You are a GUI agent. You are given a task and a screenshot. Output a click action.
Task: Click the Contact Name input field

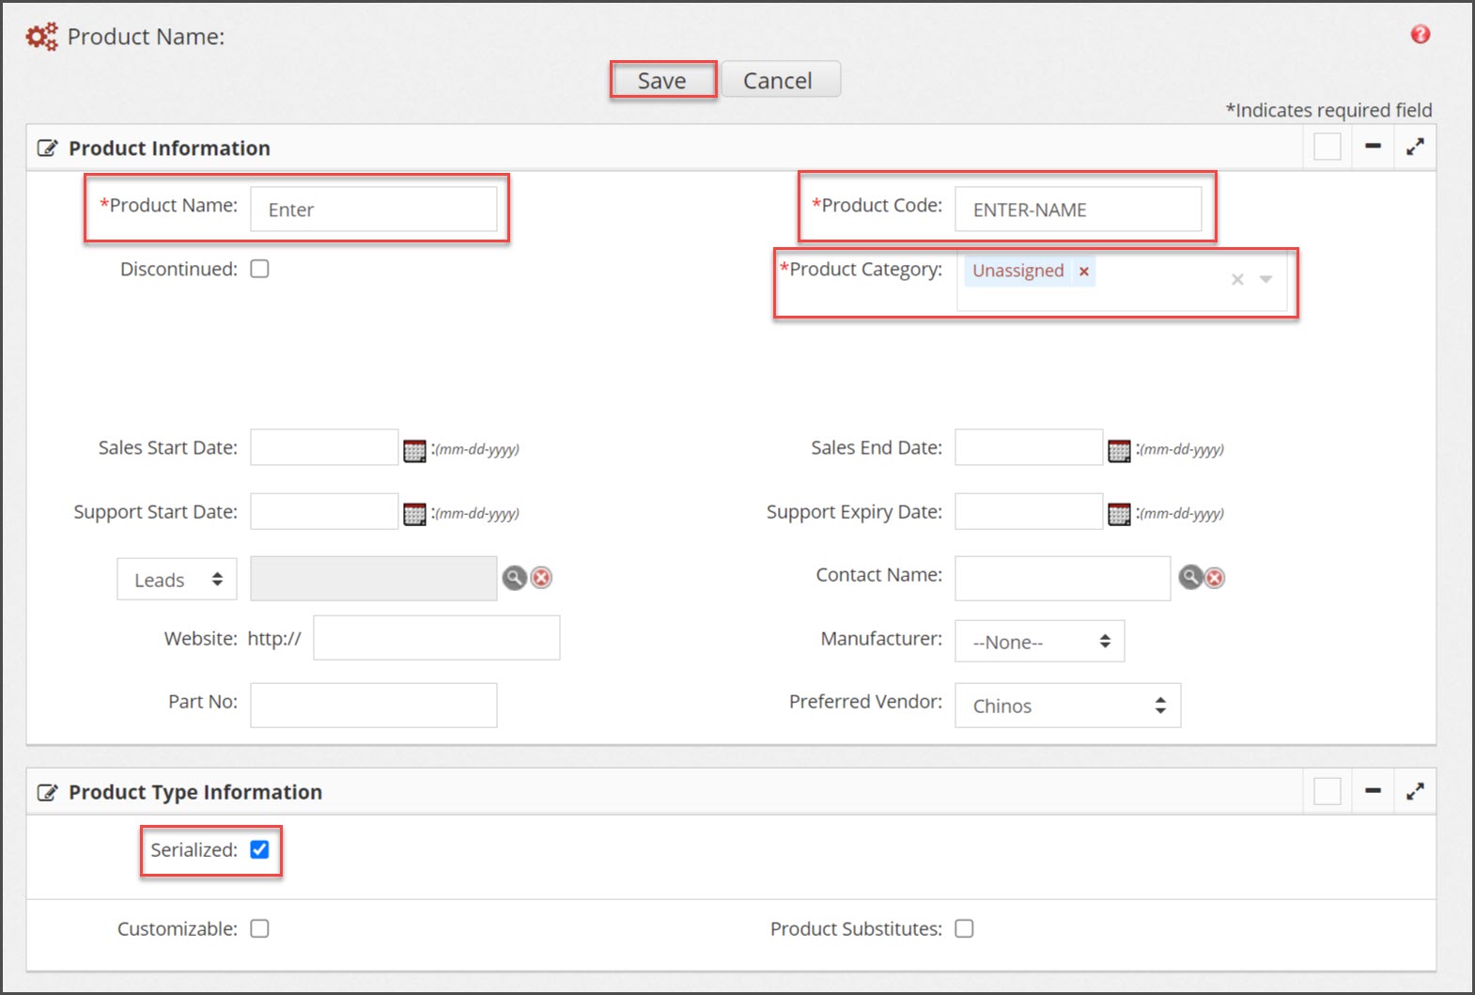point(1063,579)
